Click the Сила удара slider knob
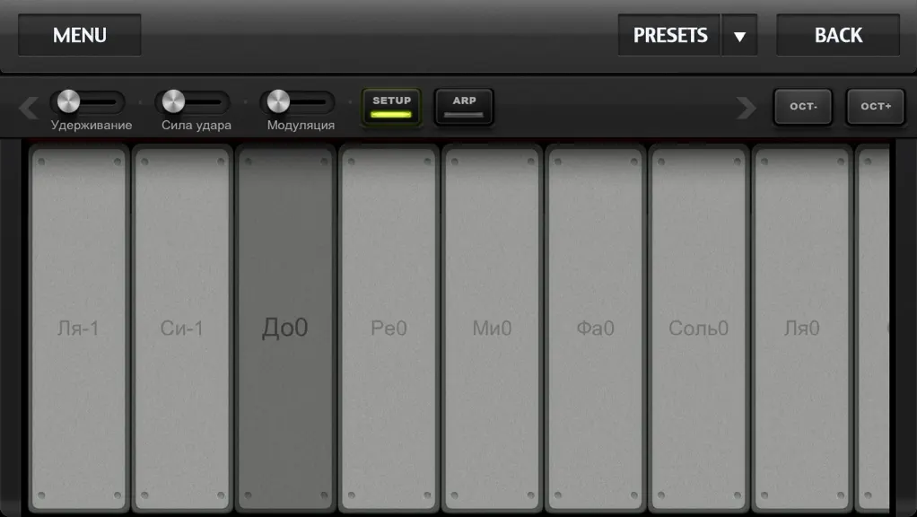The width and height of the screenshot is (917, 517). pyautogui.click(x=173, y=101)
